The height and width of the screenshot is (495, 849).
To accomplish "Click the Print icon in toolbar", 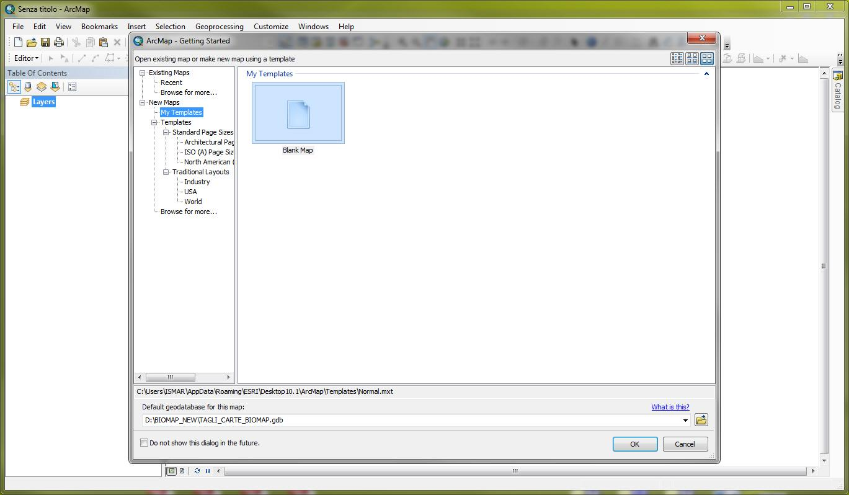I will coord(59,42).
